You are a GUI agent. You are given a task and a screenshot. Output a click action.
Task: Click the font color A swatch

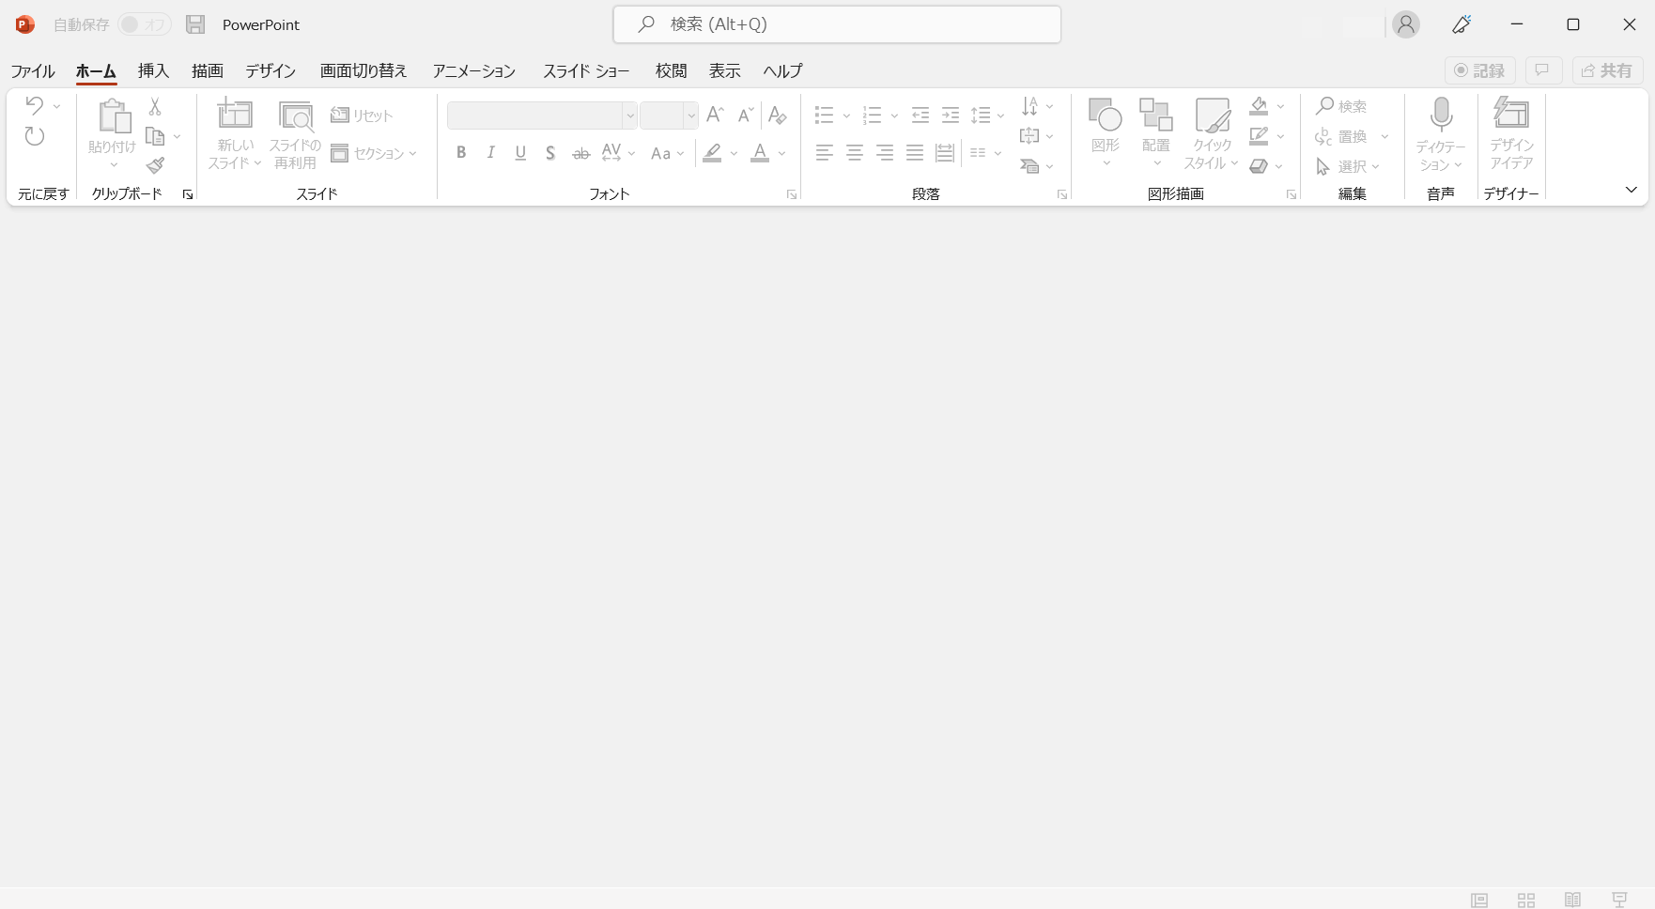tap(760, 153)
